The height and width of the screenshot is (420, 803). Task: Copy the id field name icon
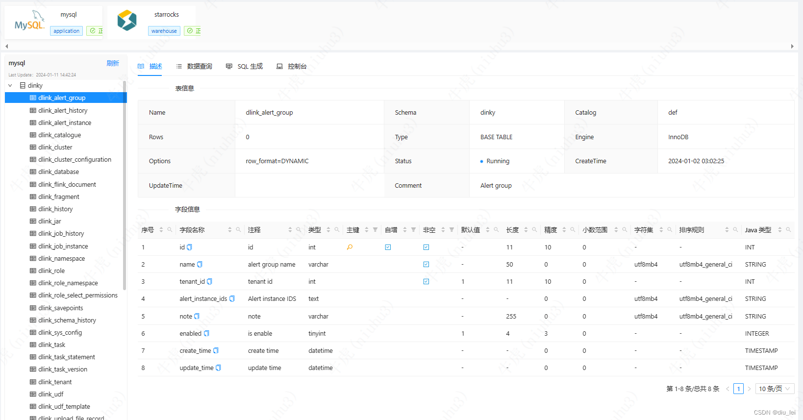tap(189, 247)
